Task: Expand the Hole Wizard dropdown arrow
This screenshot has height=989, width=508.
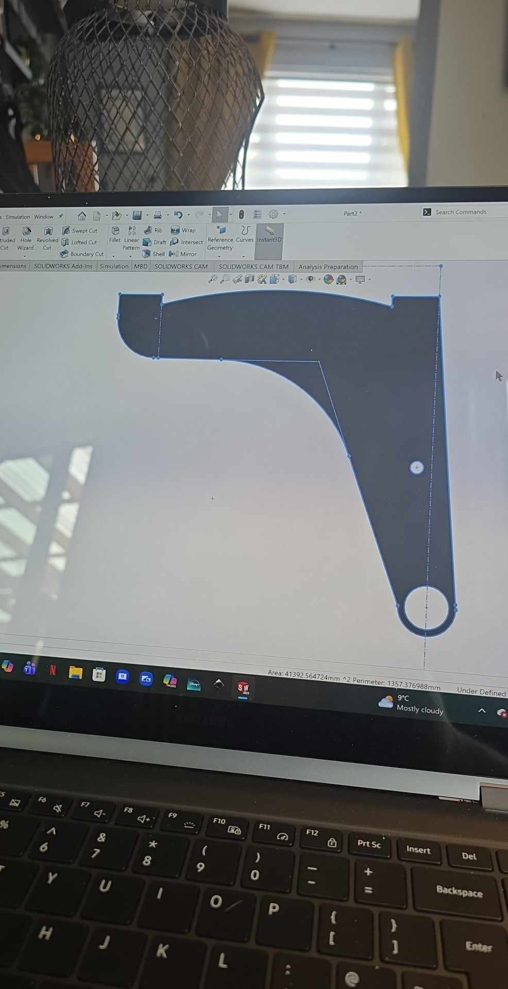Action: (25, 256)
